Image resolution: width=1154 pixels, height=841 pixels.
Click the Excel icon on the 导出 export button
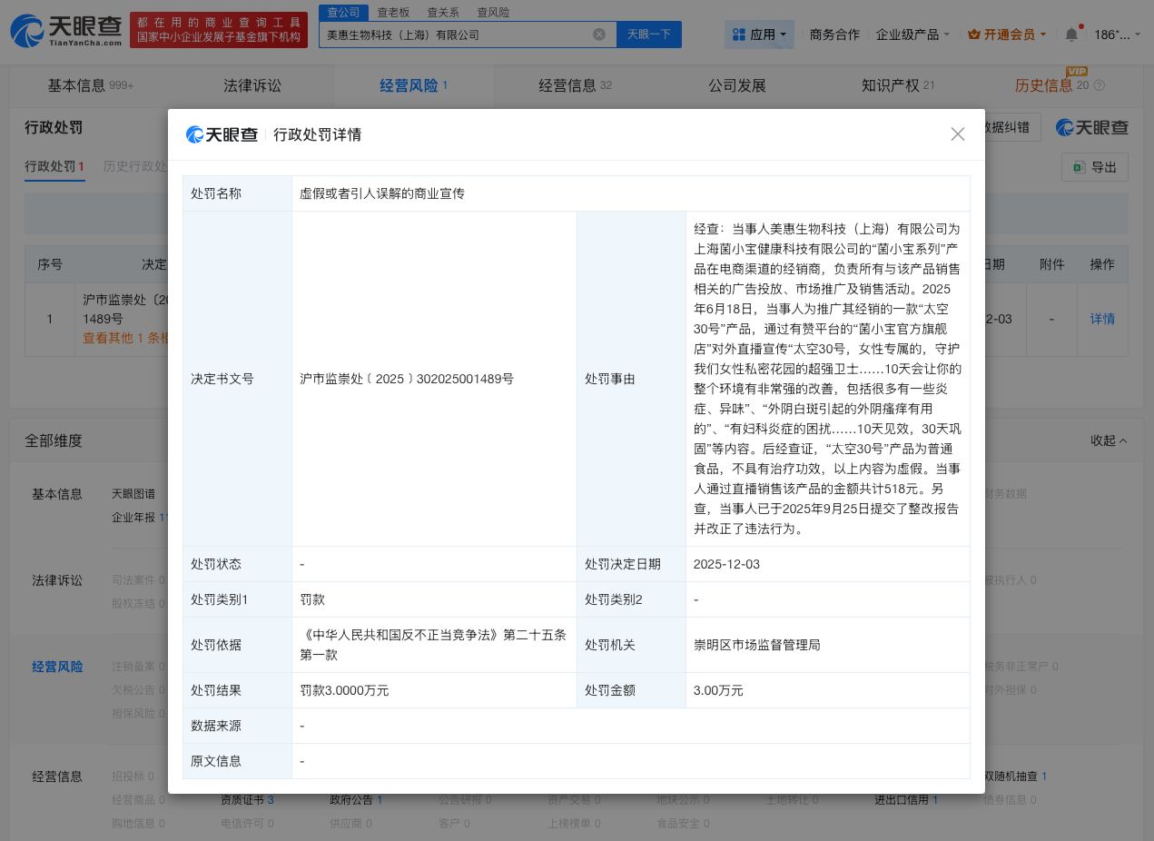pos(1079,167)
